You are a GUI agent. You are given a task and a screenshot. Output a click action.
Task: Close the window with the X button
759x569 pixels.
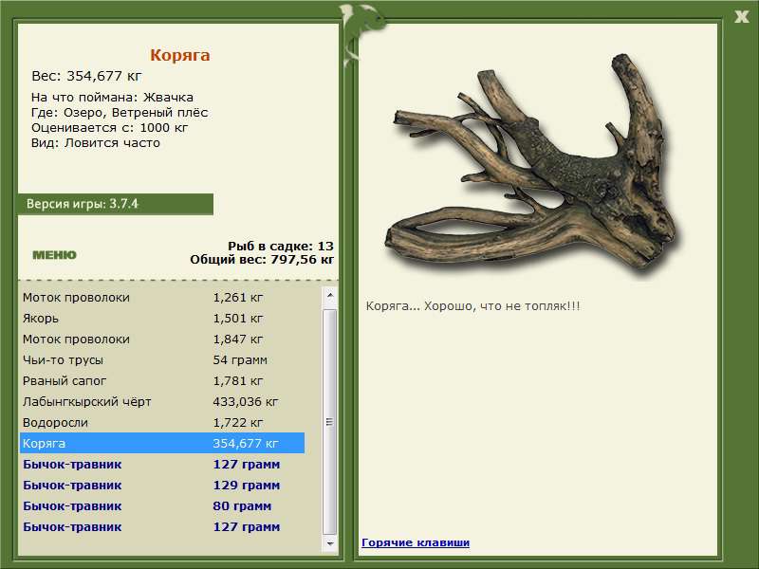[741, 14]
